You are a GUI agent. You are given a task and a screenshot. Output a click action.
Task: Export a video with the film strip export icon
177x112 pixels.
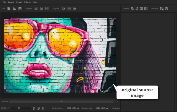click(x=69, y=9)
